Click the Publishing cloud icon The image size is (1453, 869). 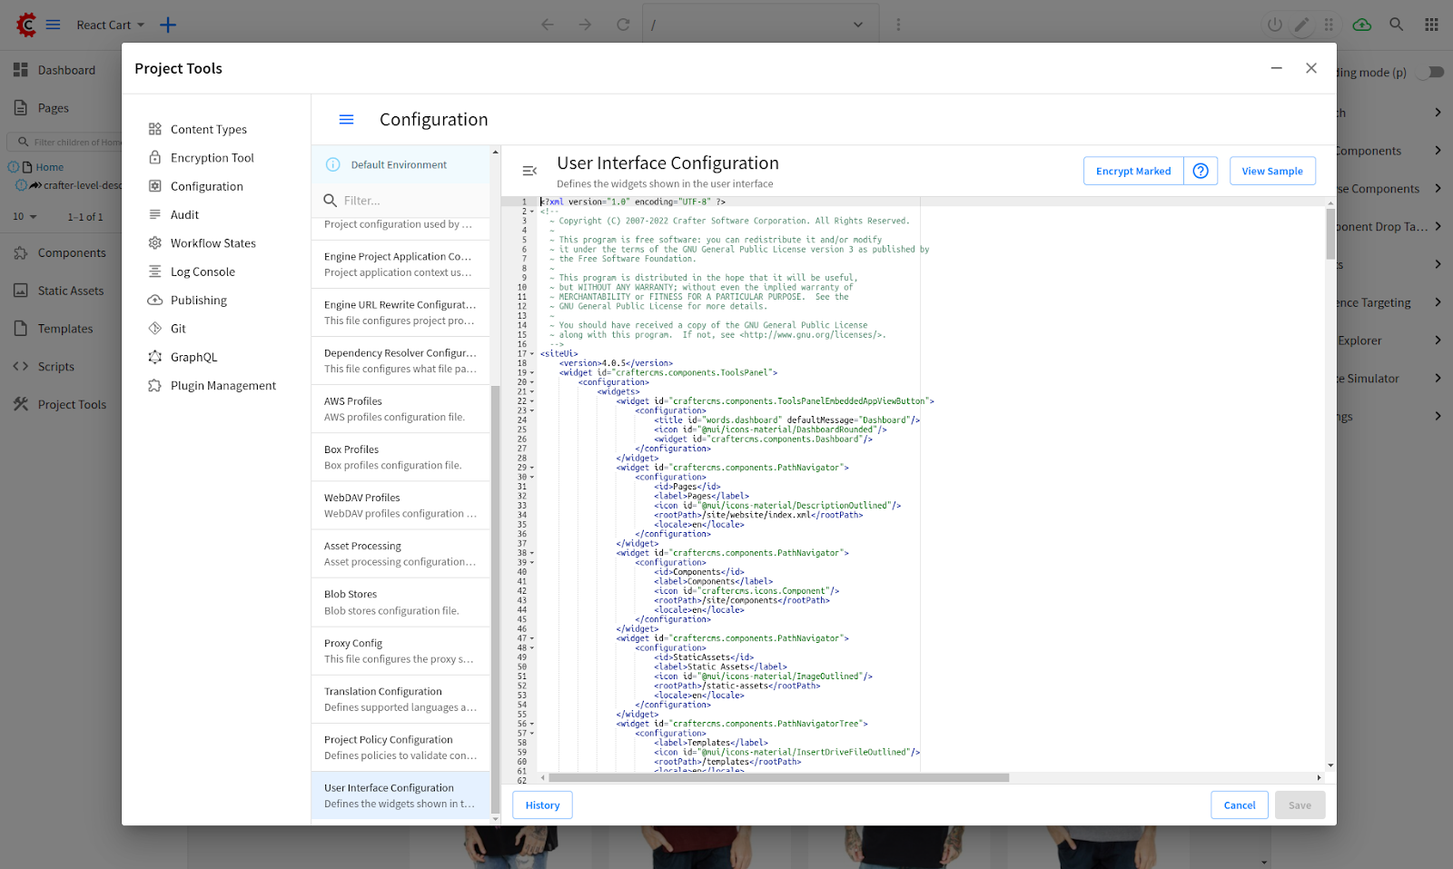click(x=155, y=301)
